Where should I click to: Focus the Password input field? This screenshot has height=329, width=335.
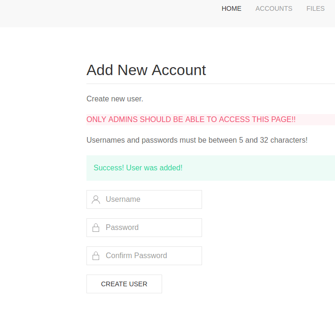click(150, 228)
